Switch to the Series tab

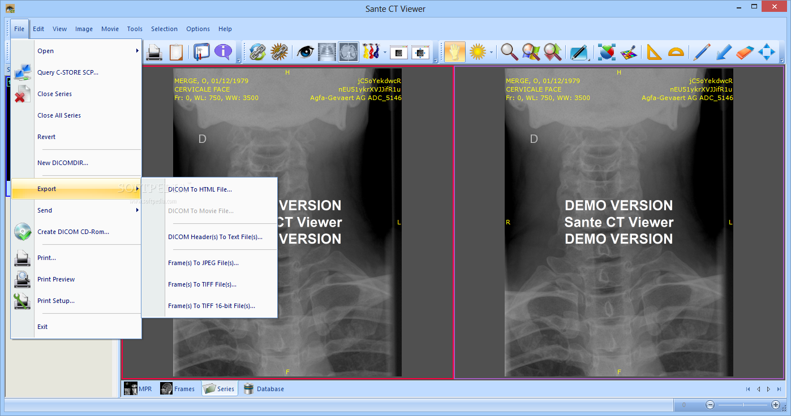point(220,389)
